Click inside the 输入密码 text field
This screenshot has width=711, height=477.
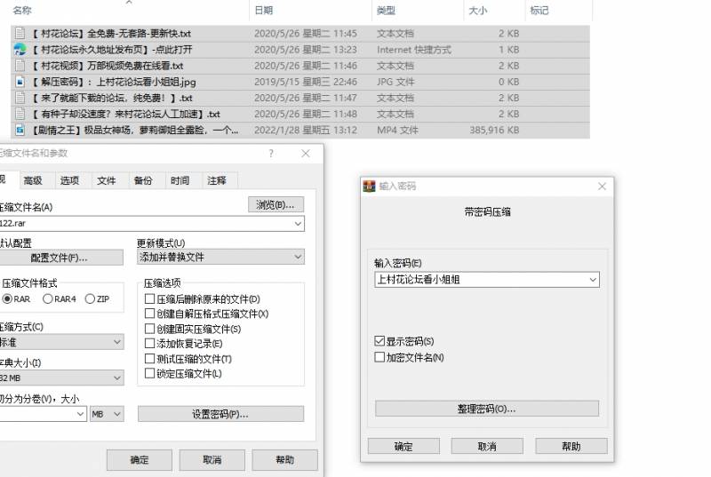[480, 280]
